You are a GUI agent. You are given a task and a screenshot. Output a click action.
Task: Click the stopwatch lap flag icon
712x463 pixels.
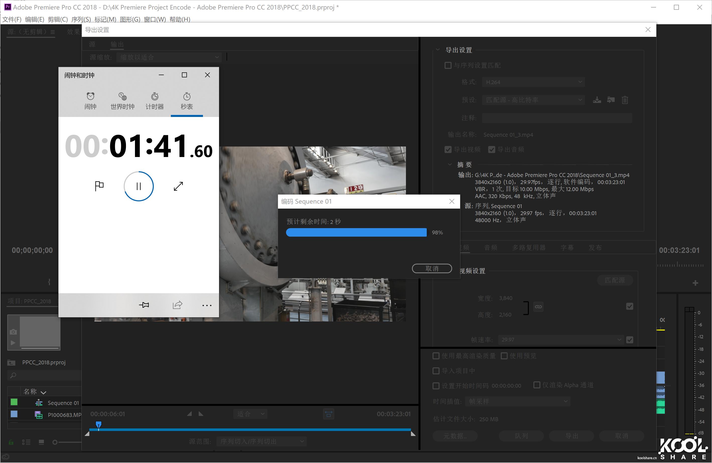pos(99,186)
